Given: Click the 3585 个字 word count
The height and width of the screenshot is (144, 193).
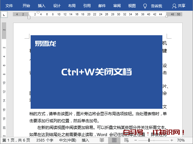Looking at the screenshot, I should click(x=45, y=140).
